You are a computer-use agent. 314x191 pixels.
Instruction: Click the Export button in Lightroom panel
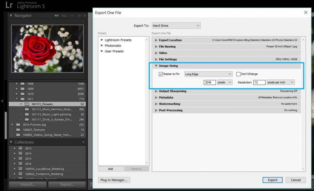(67, 184)
